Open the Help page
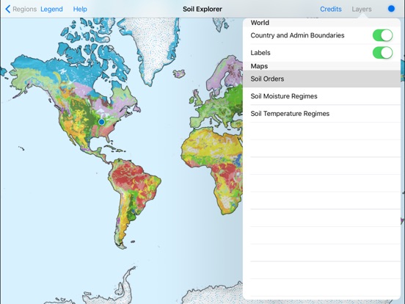 (80, 9)
